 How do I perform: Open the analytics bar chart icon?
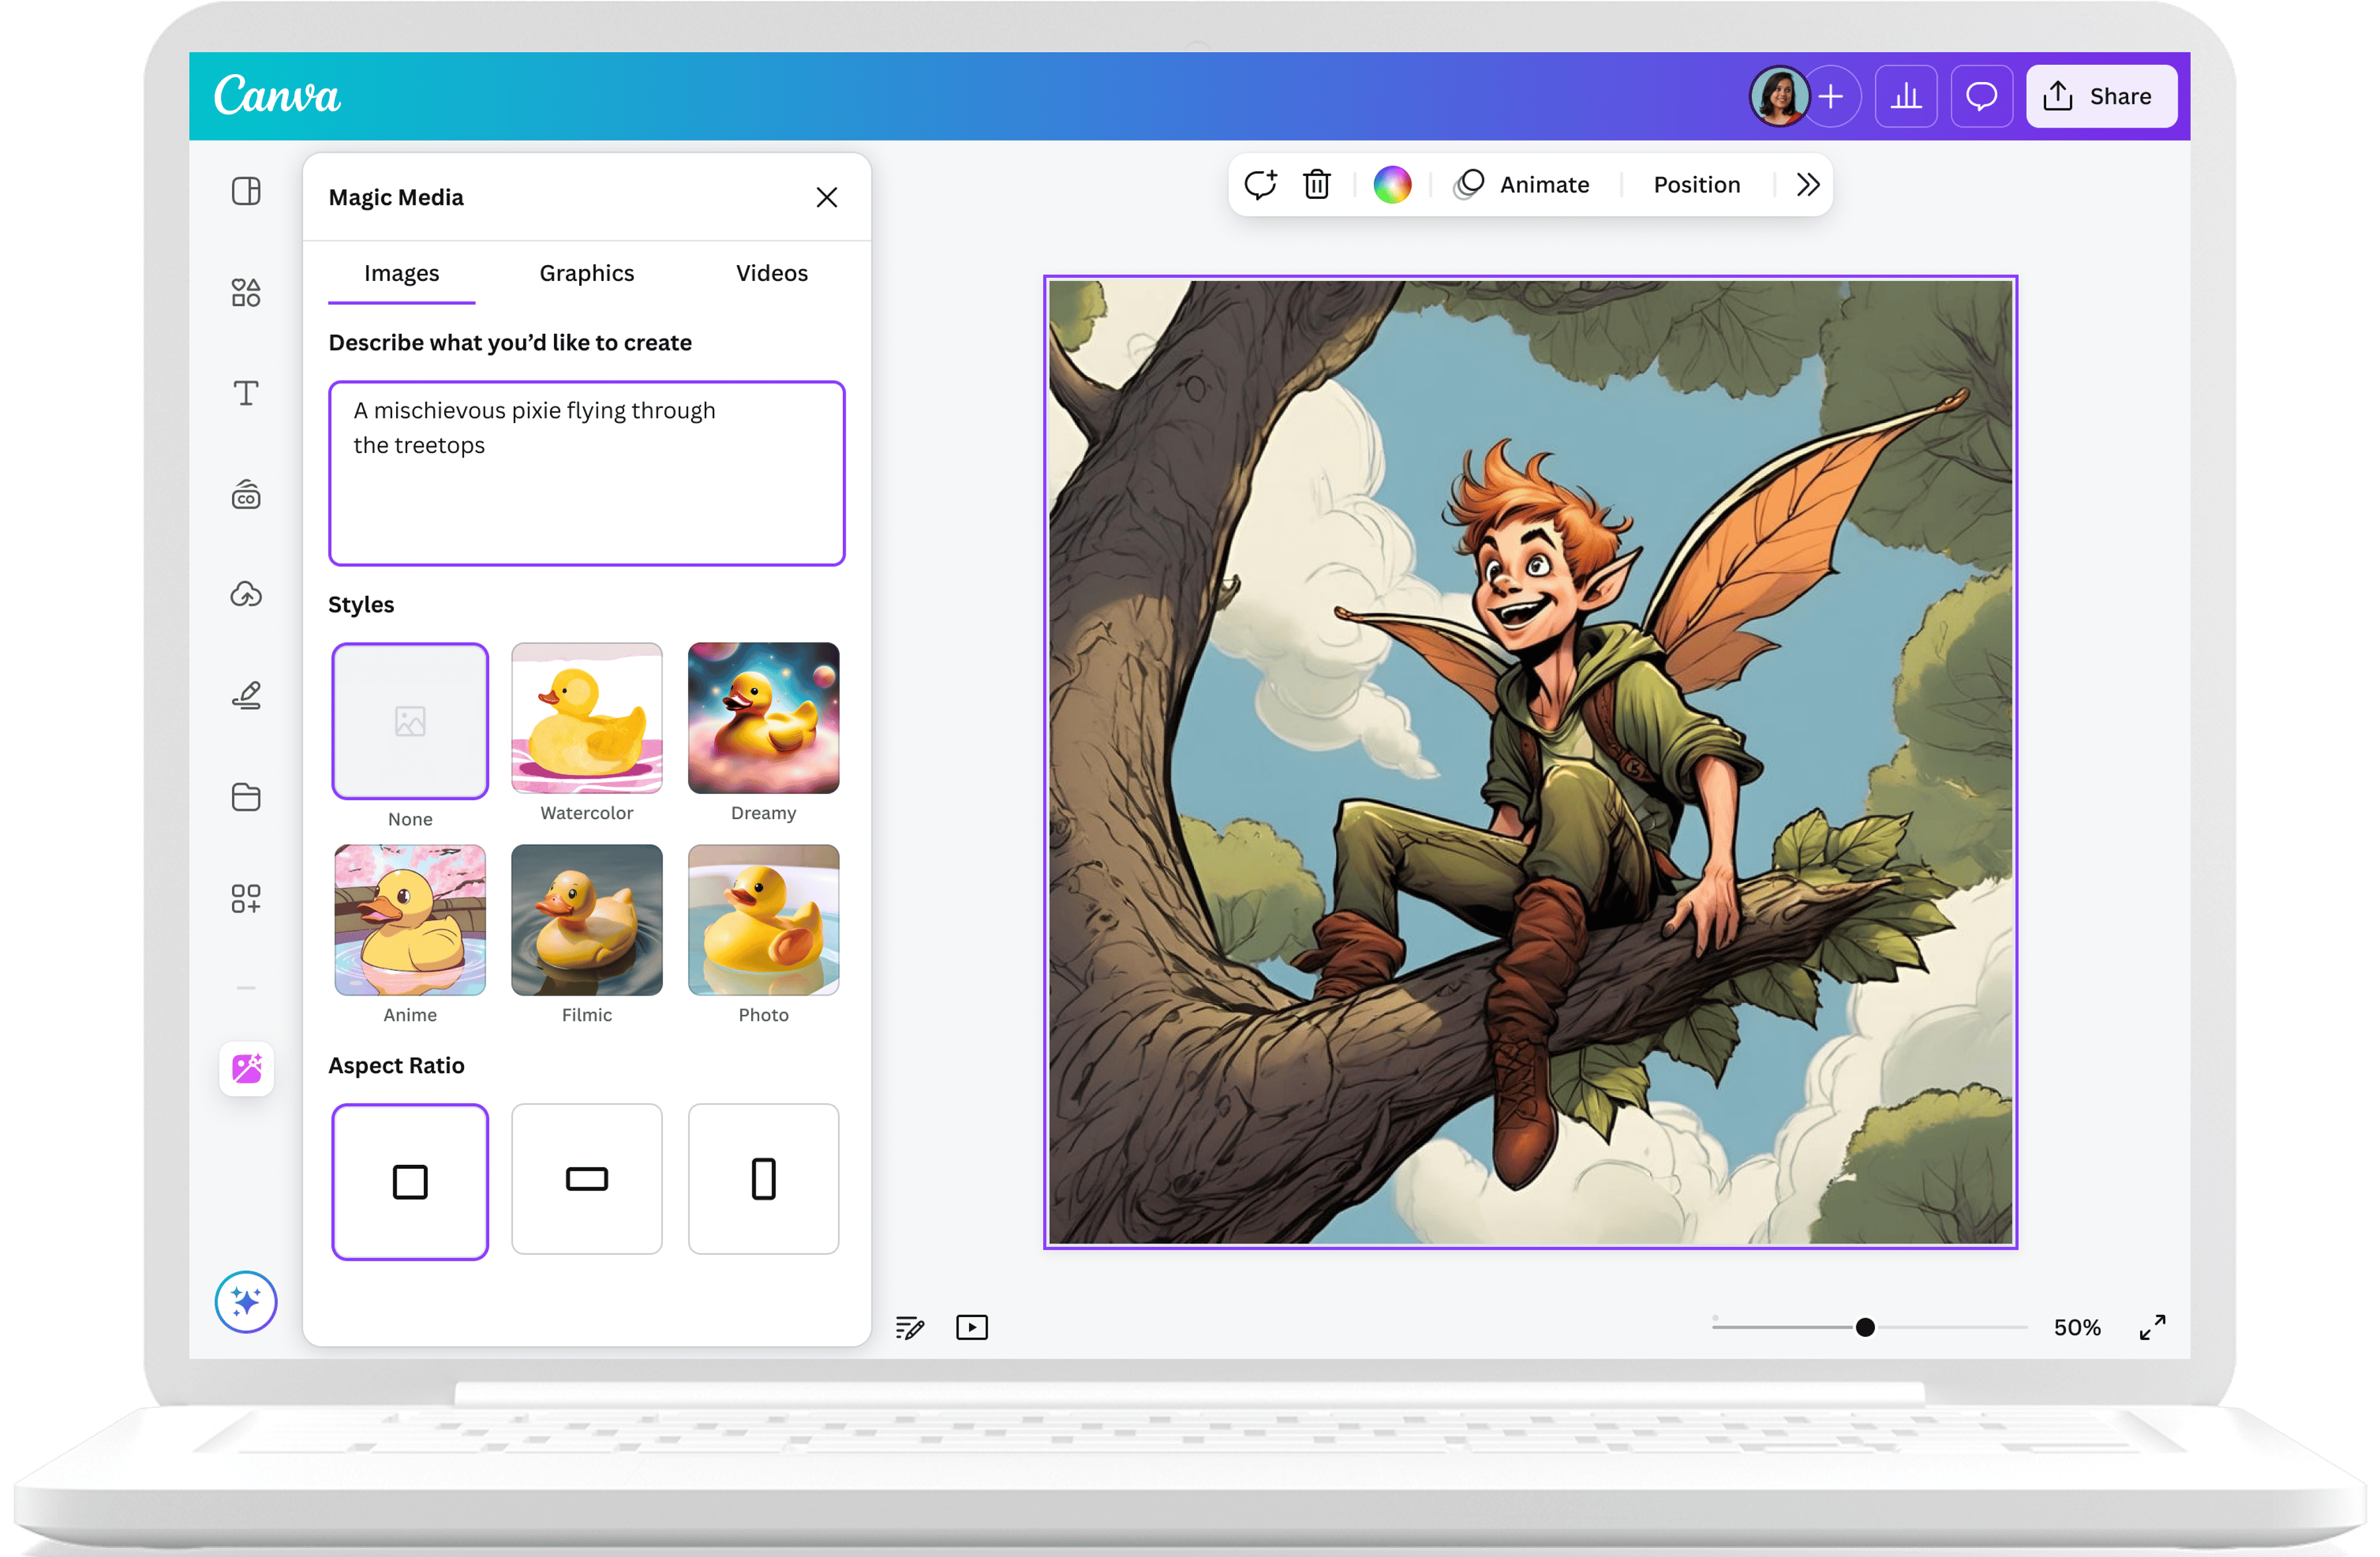click(x=1906, y=96)
